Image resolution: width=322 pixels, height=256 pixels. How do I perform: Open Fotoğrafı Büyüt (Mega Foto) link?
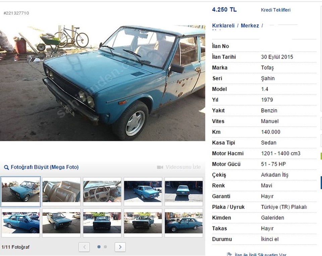[45, 167]
